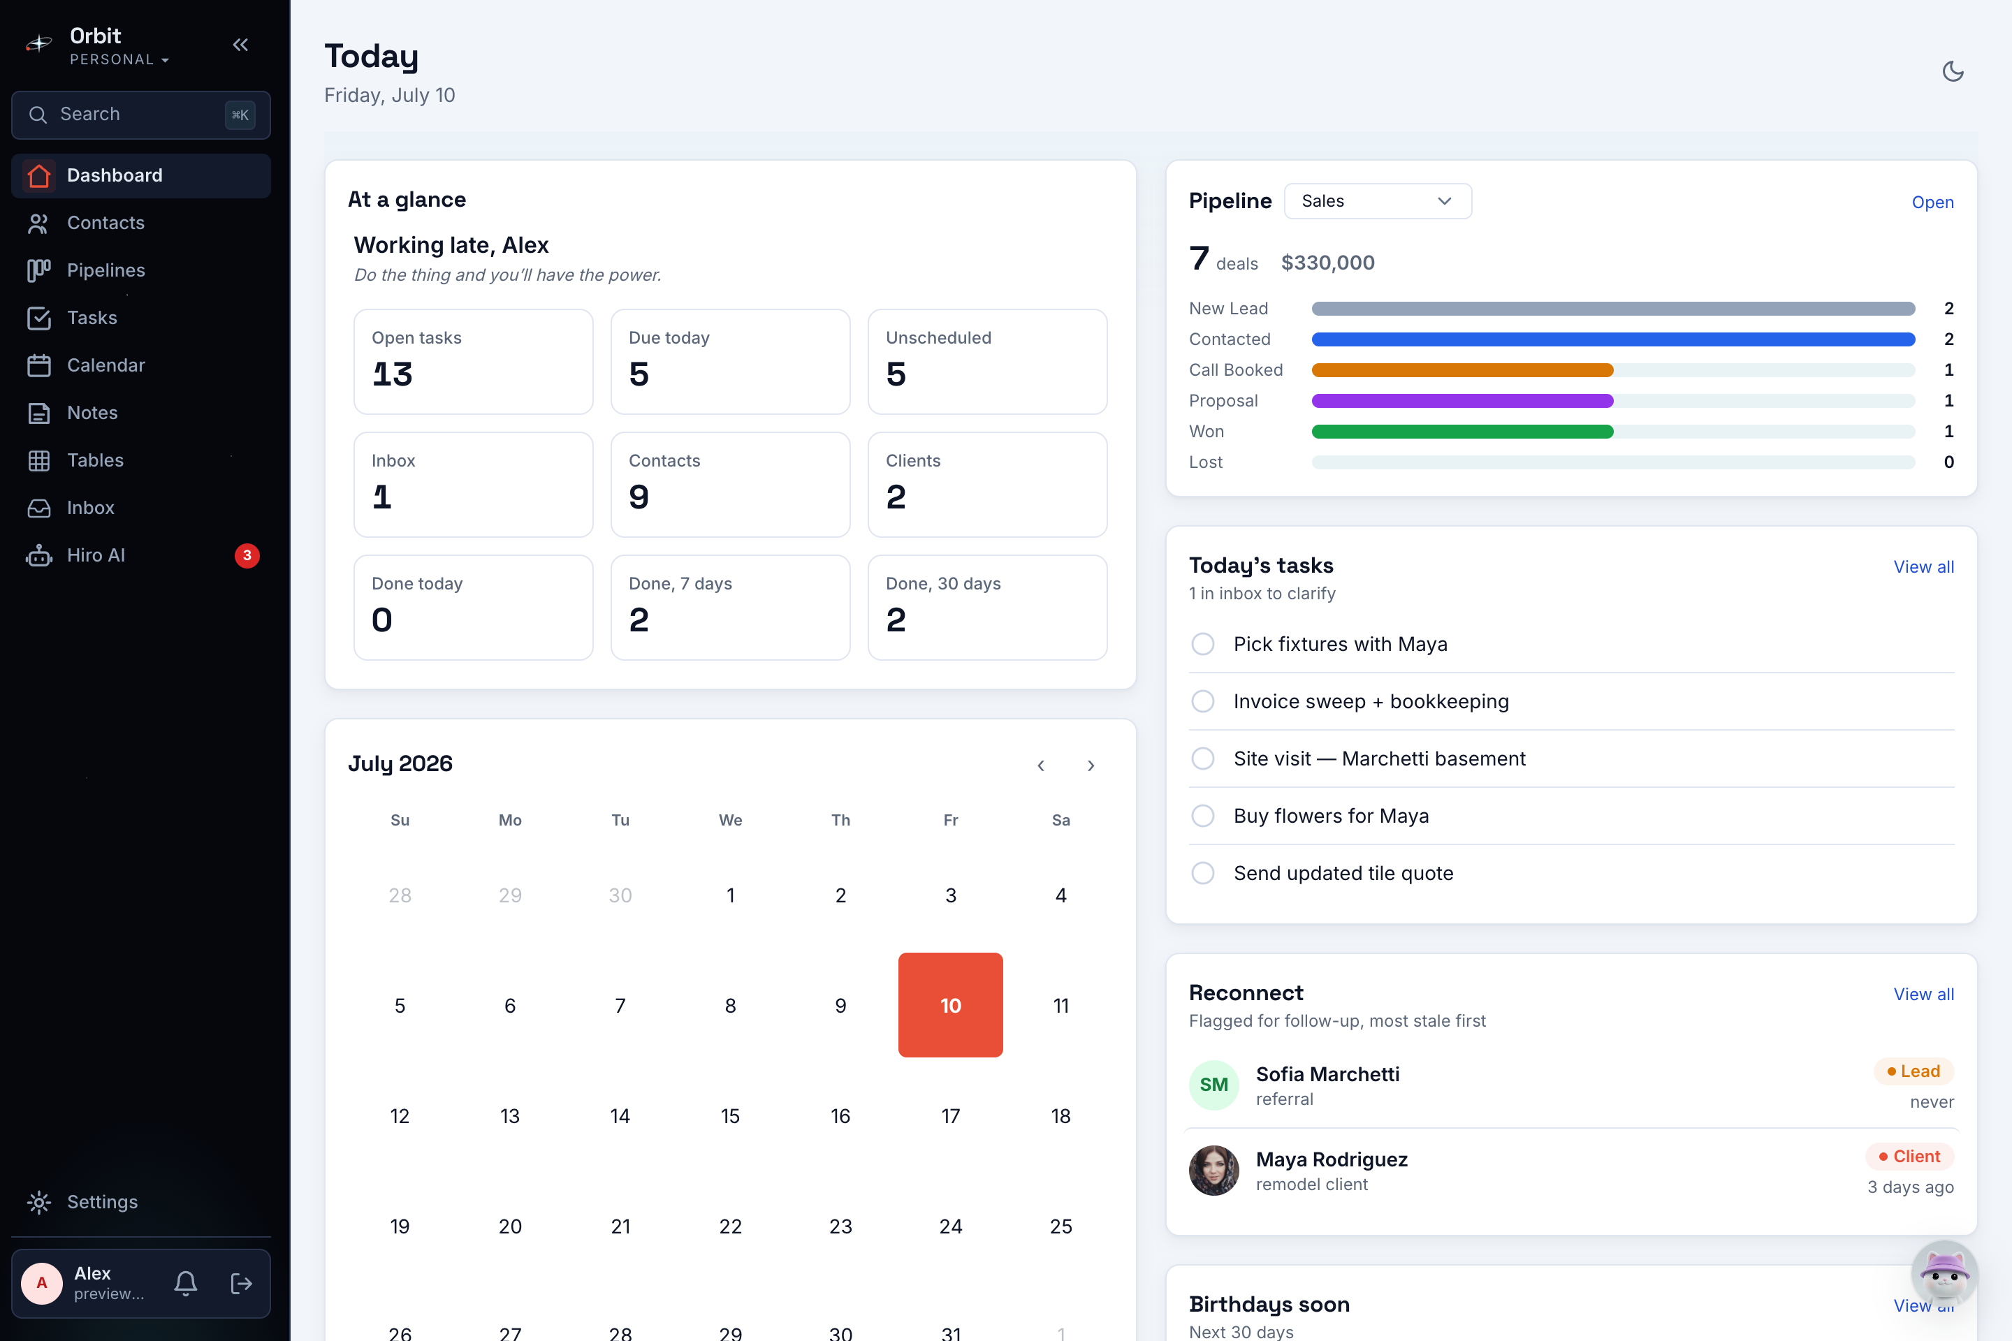Toggle dark mode moon icon
This screenshot has height=1341, width=2012.
point(1952,71)
